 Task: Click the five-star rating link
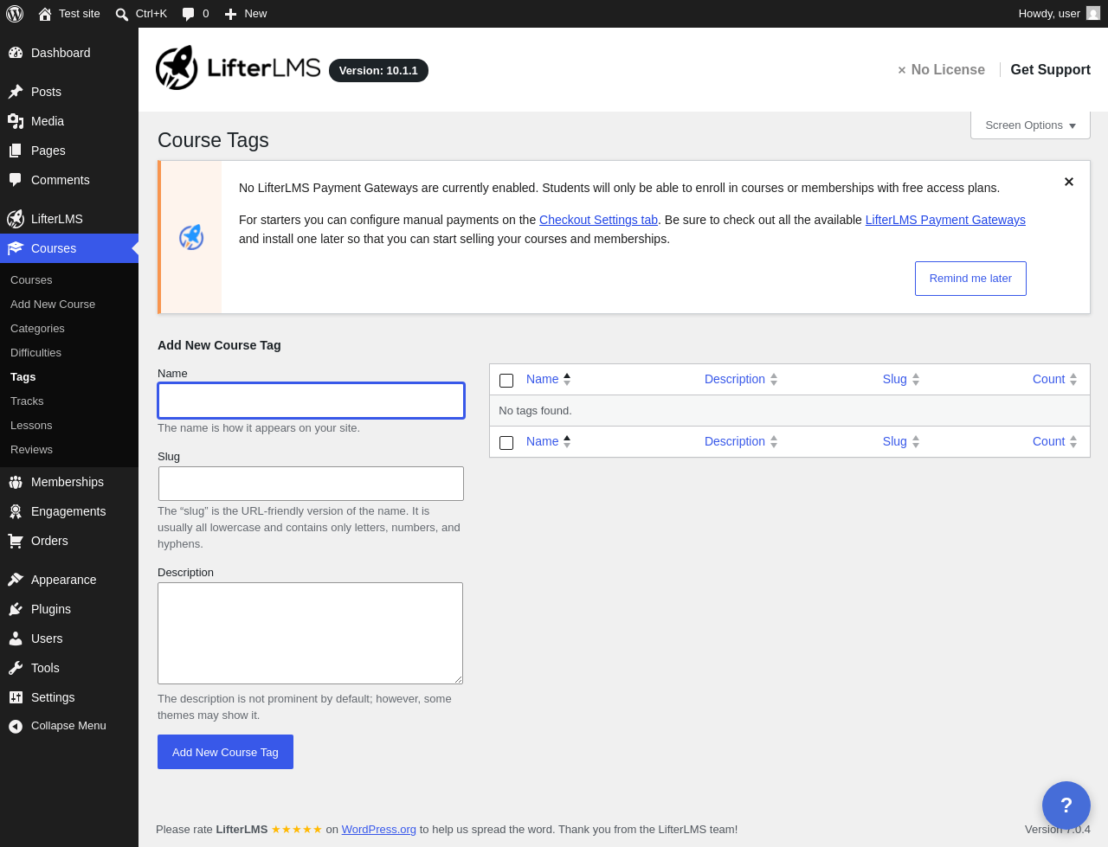(x=297, y=829)
